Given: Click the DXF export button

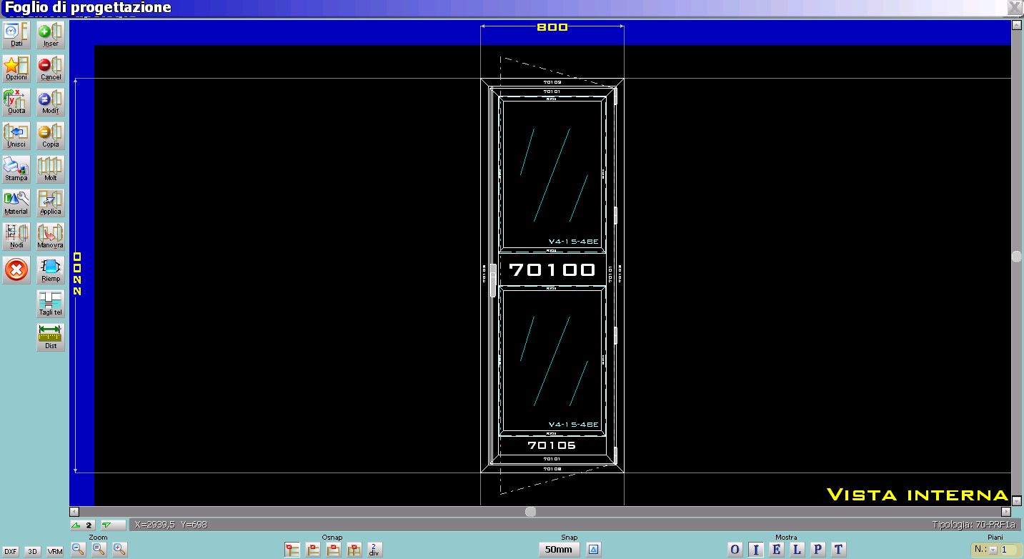Looking at the screenshot, I should click(x=11, y=551).
